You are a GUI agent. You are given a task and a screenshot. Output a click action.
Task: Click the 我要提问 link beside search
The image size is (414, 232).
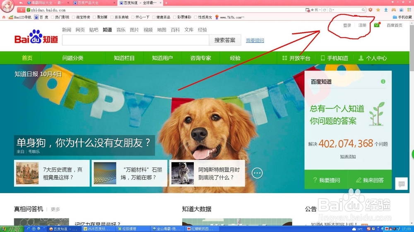(255, 40)
